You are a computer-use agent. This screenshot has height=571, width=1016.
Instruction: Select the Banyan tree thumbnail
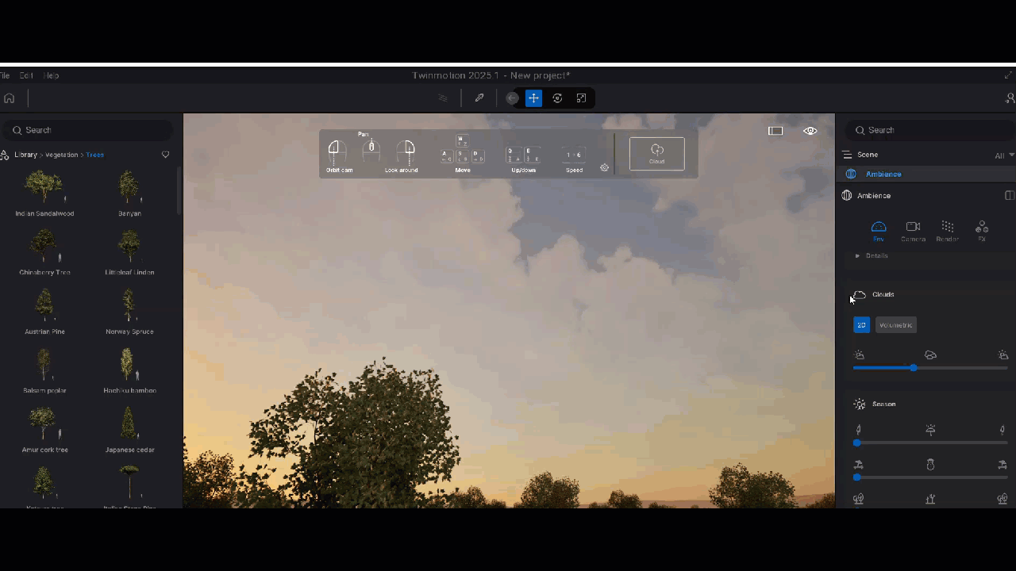coord(129,188)
